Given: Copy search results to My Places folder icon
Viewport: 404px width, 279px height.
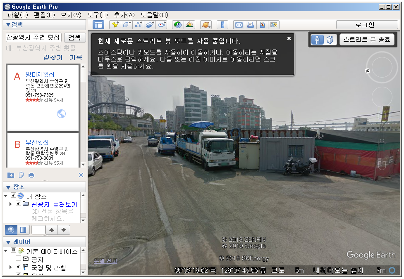Looking at the screenshot, I should pyautogui.click(x=11, y=175).
